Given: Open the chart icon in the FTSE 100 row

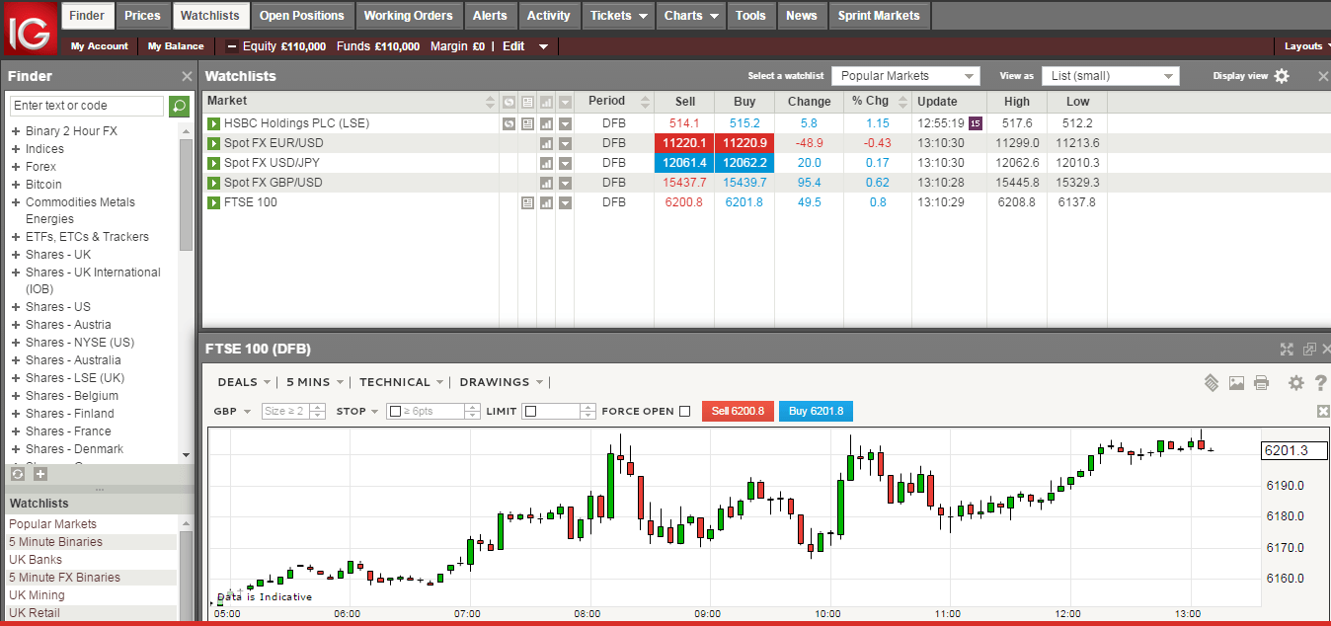Looking at the screenshot, I should (x=546, y=202).
